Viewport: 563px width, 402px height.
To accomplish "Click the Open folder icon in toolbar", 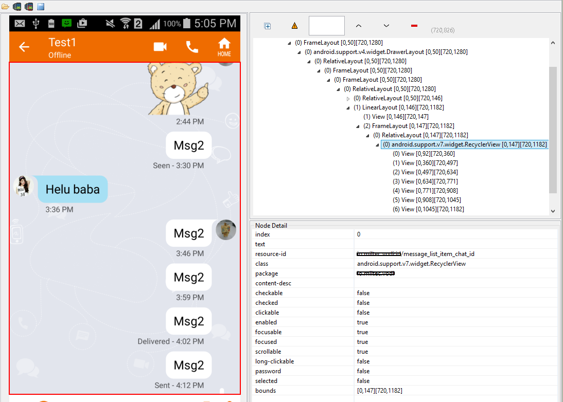I will click(5, 7).
